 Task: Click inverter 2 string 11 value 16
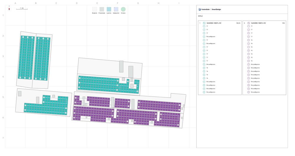click(x=252, y=61)
